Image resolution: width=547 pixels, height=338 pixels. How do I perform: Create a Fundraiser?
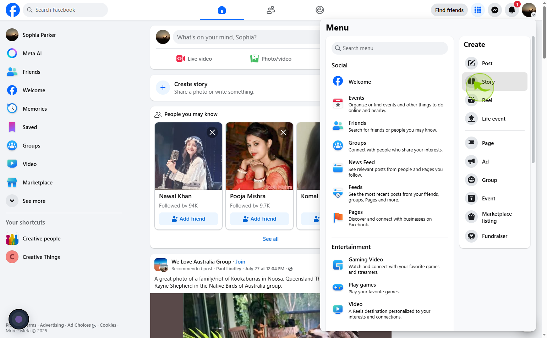pyautogui.click(x=495, y=236)
